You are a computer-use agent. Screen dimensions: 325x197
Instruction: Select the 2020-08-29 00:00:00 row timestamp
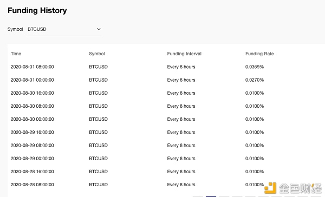coord(32,159)
